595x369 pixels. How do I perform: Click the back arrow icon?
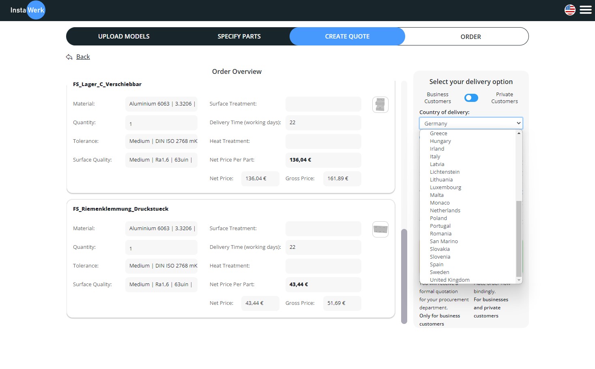pos(69,57)
